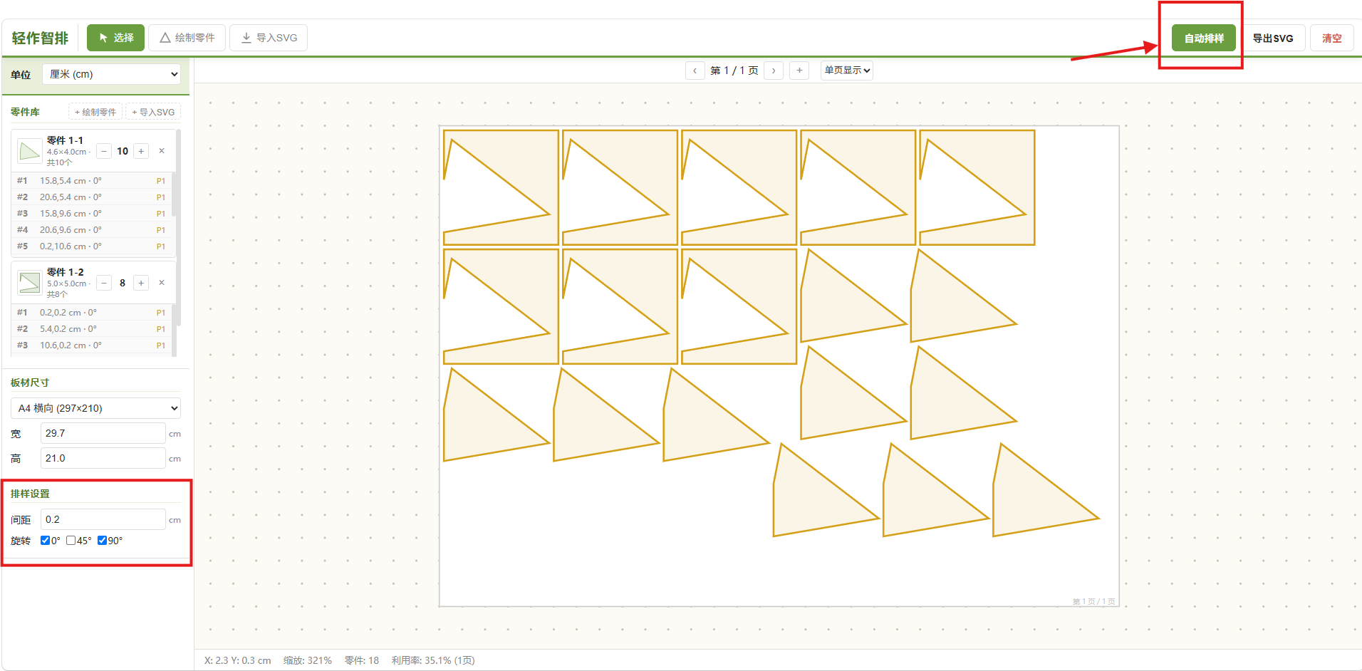Screen dimensions: 1362x671
Task: Select instance #1 0.2,0.2 cm of 零件 1-2
Action: coord(91,313)
